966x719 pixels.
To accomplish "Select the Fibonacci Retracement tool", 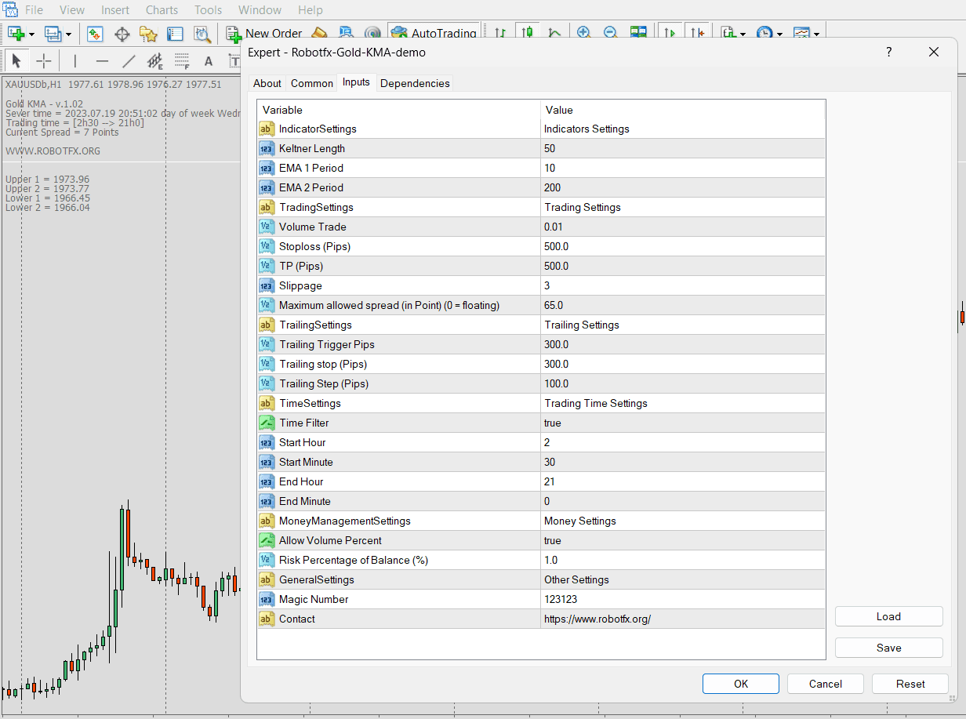I will point(182,61).
